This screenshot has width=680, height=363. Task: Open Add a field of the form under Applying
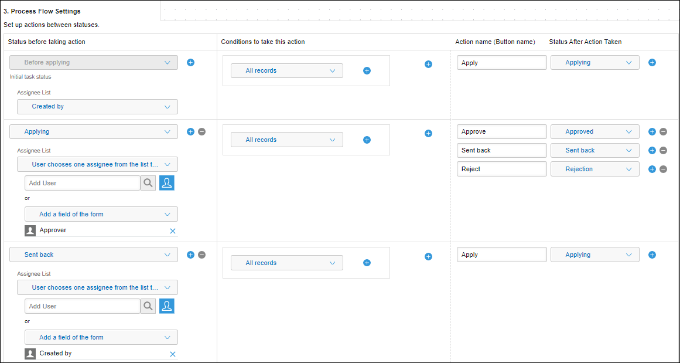click(101, 214)
